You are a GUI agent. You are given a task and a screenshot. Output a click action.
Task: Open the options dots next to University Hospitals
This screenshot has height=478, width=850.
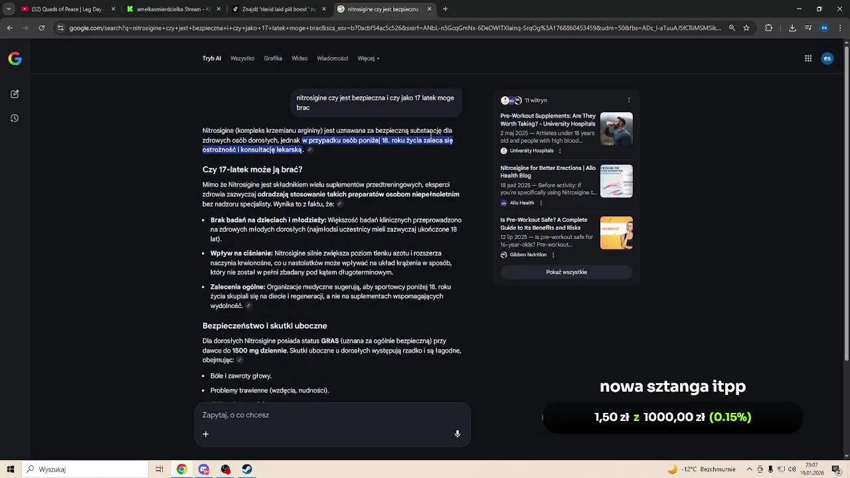click(x=560, y=151)
